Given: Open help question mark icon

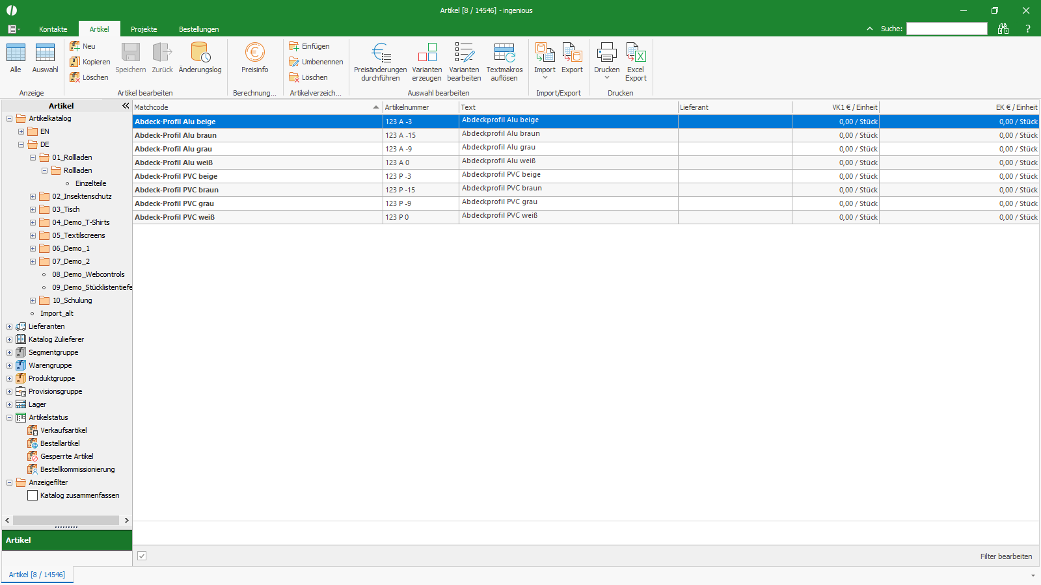Looking at the screenshot, I should (1028, 29).
